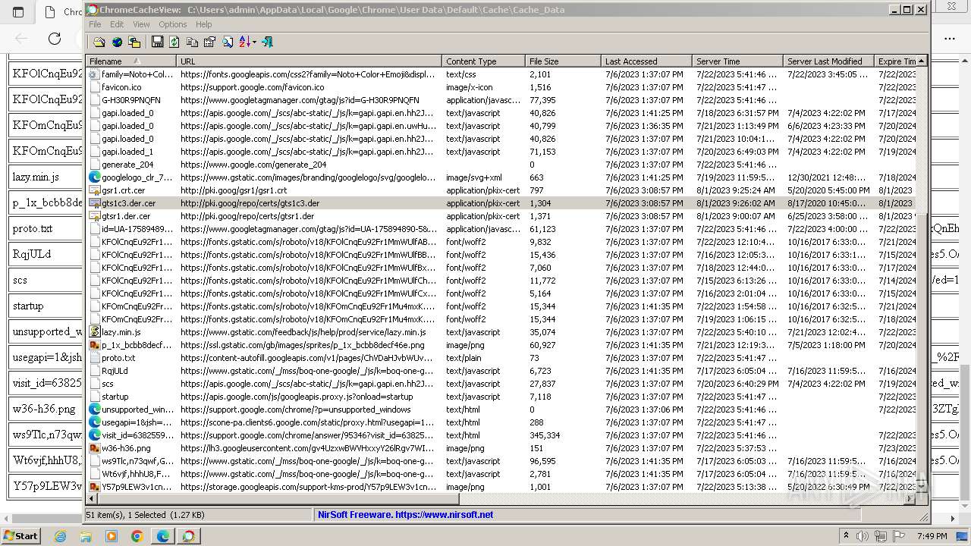
Task: Click the certificate icon of gtsr1.der.cer
Action: pyautogui.click(x=95, y=216)
